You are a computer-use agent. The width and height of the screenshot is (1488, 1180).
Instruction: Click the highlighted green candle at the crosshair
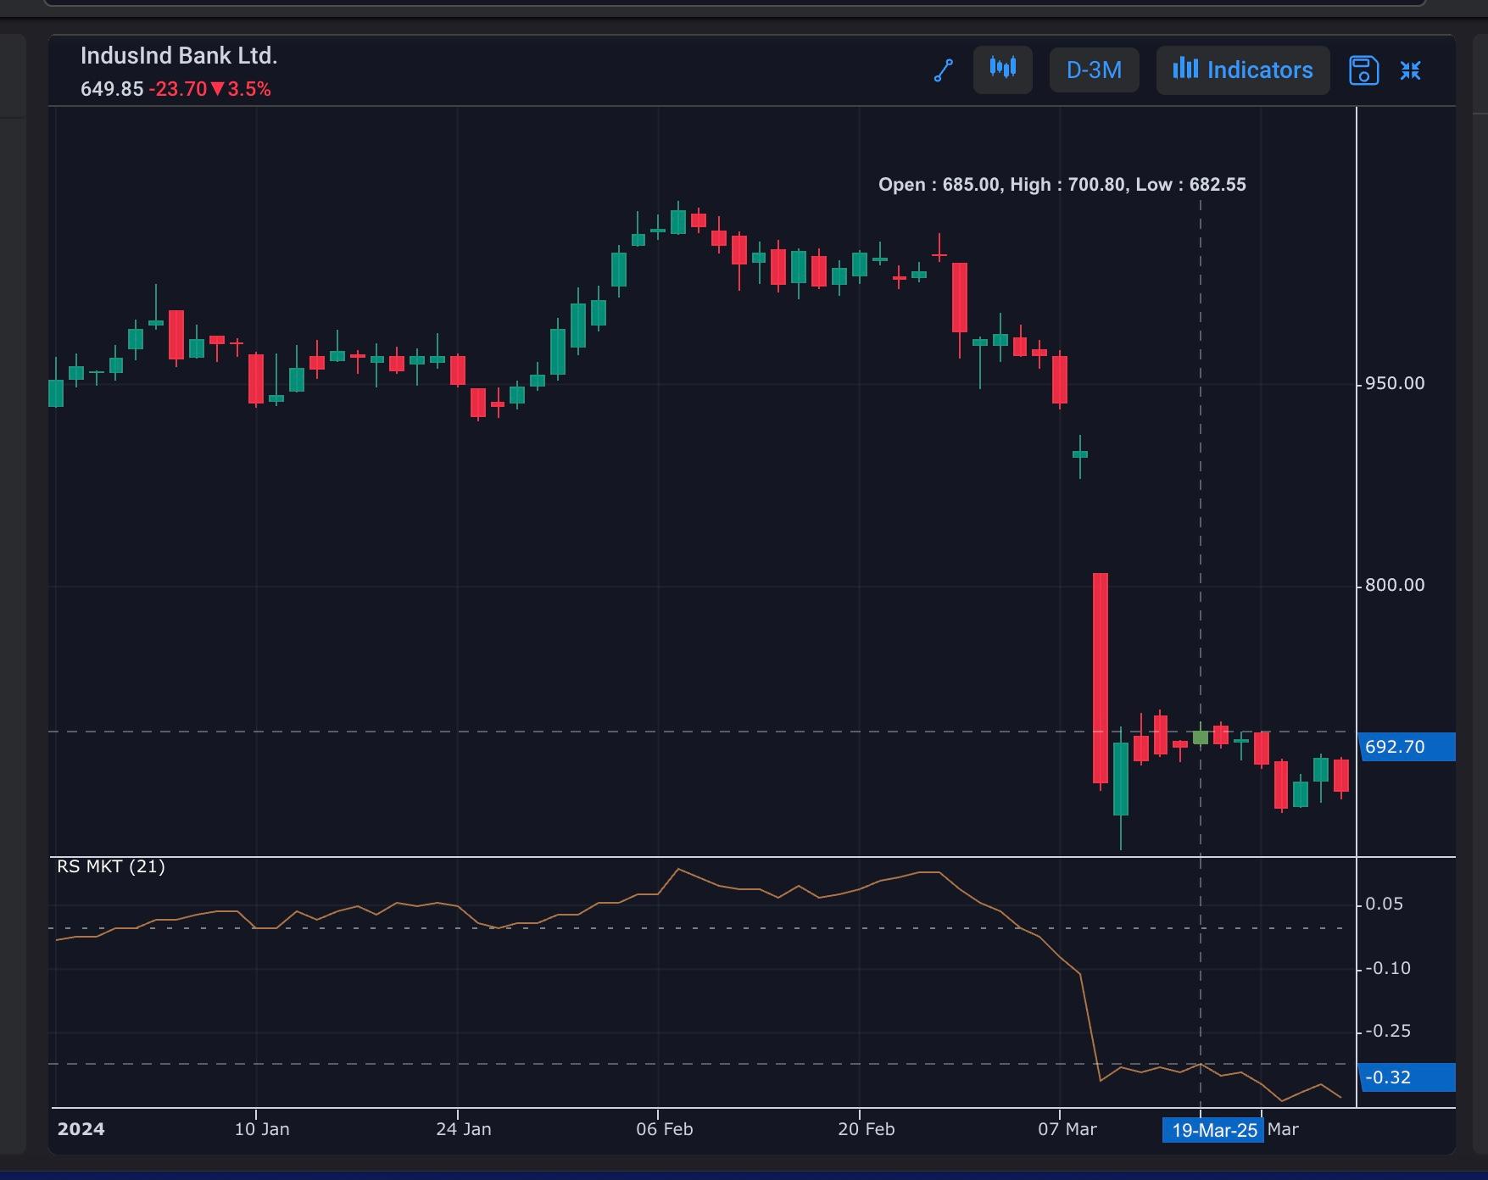1201,737
